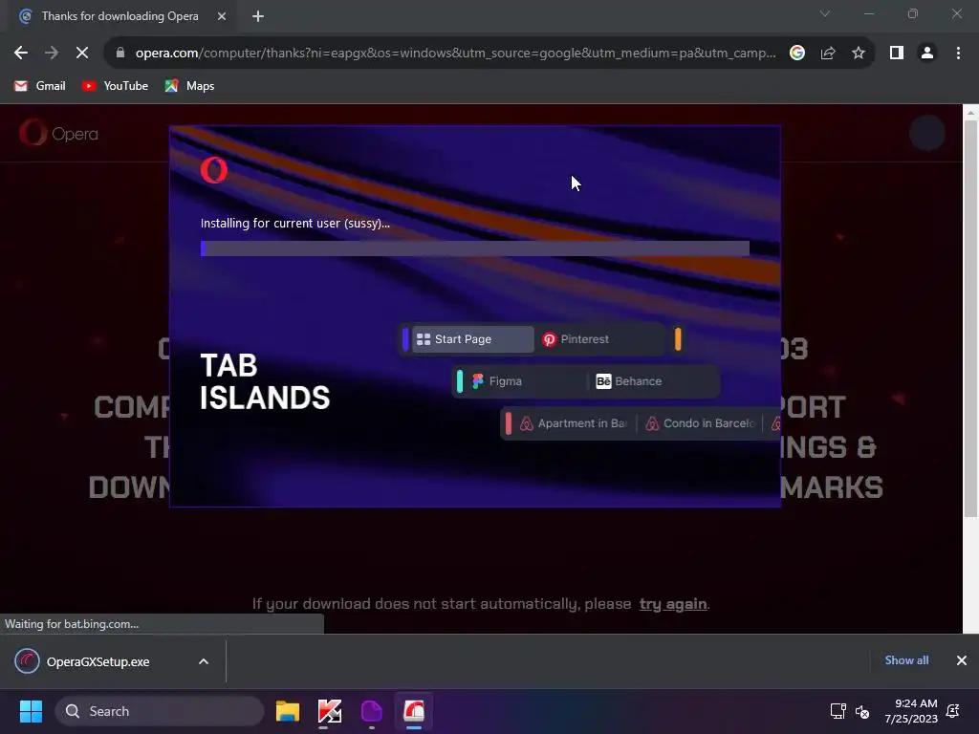Image resolution: width=979 pixels, height=734 pixels.
Task: Click the Start Page tab in illustration
Action: point(472,339)
